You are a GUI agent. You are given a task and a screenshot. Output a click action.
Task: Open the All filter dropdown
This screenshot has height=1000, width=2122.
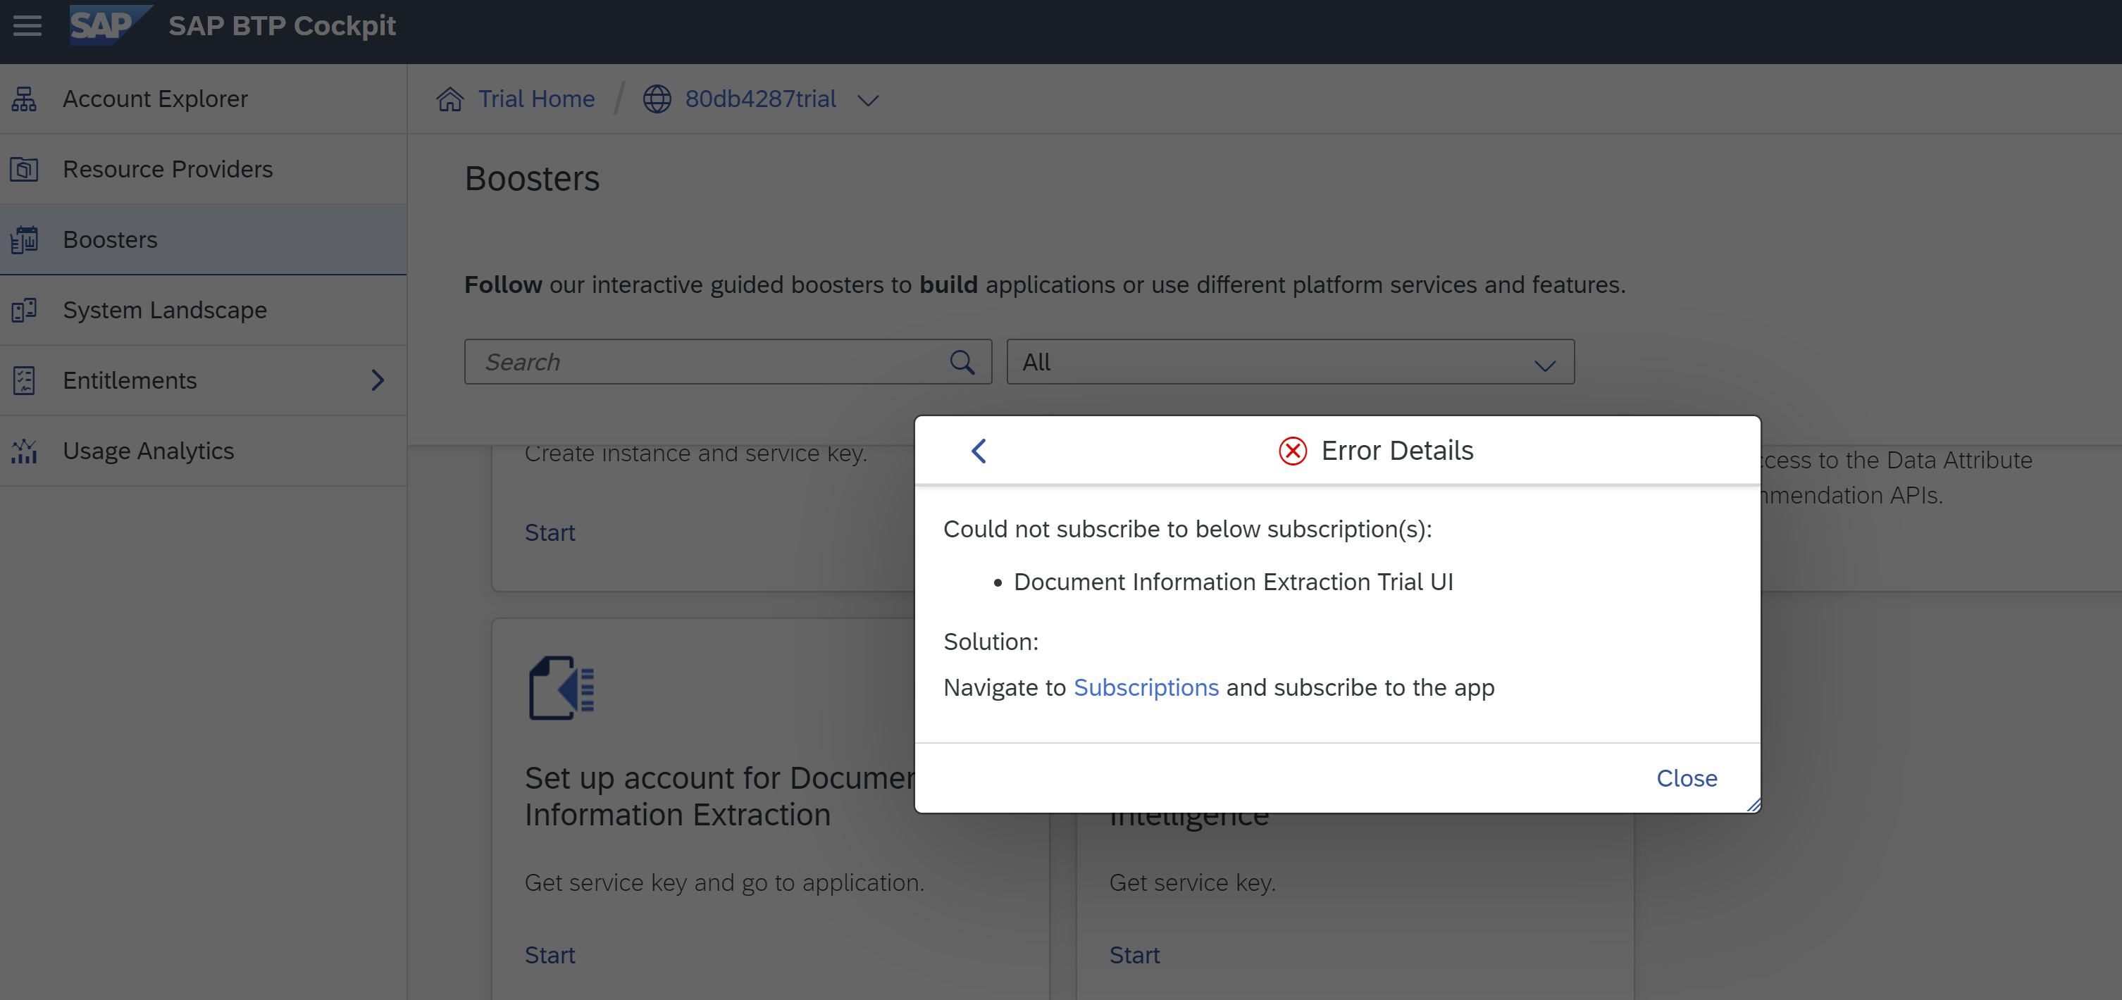[x=1544, y=363]
